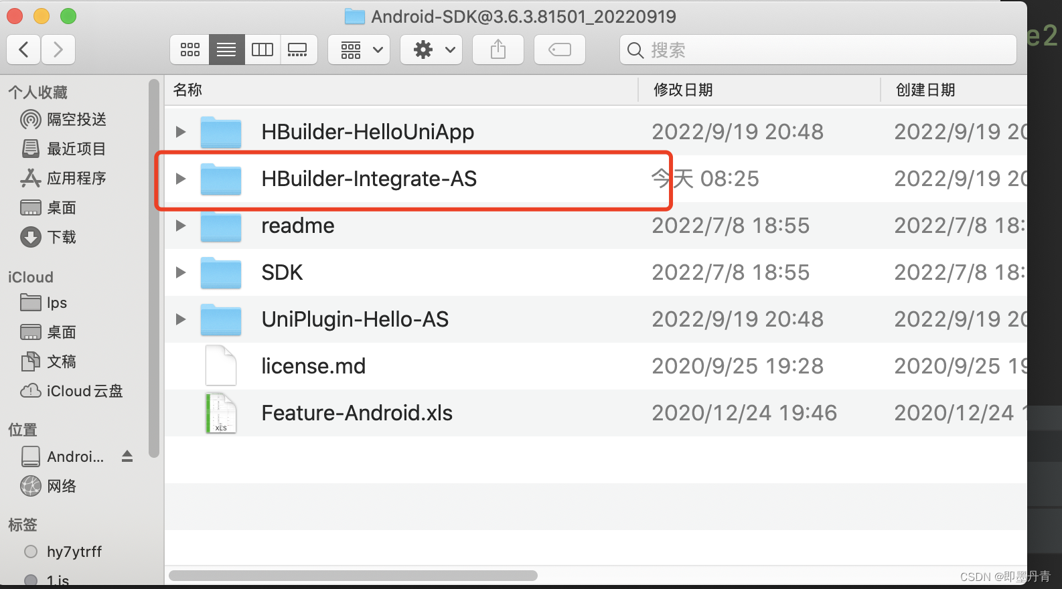
Task: Open iCloud 云盘 in sidebar
Action: point(72,391)
